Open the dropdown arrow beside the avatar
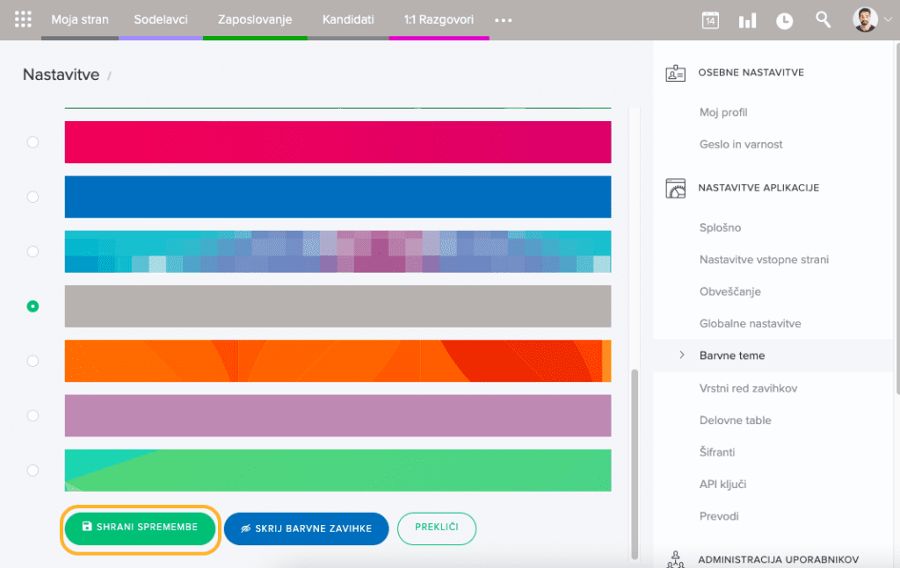Viewport: 900px width, 568px height. pyautogui.click(x=887, y=20)
